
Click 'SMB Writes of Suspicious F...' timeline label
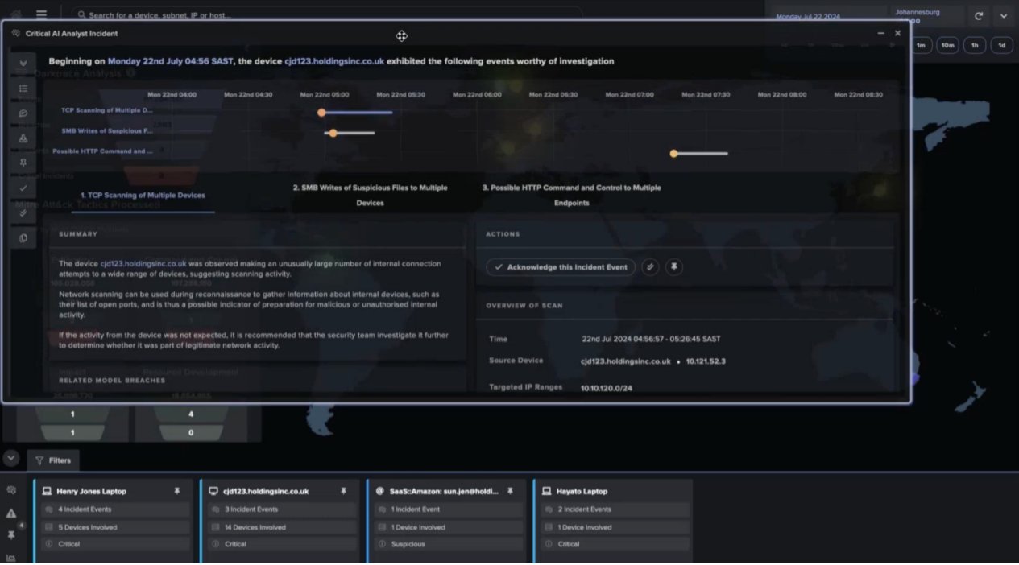click(x=106, y=130)
